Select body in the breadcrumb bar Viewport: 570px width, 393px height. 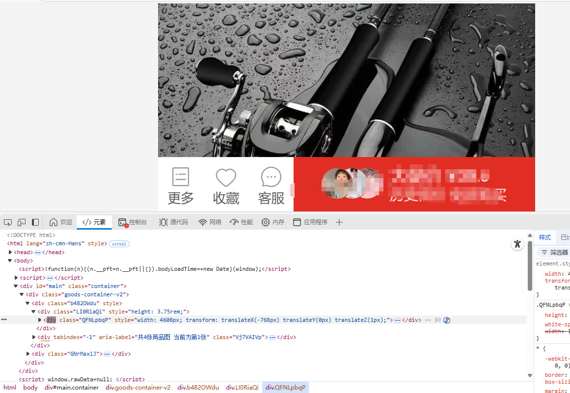[x=30, y=387]
